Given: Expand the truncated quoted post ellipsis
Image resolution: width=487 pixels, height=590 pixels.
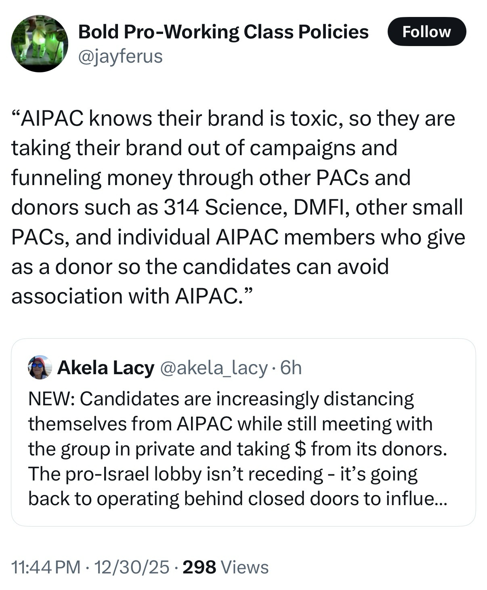Looking at the screenshot, I should coord(439,499).
